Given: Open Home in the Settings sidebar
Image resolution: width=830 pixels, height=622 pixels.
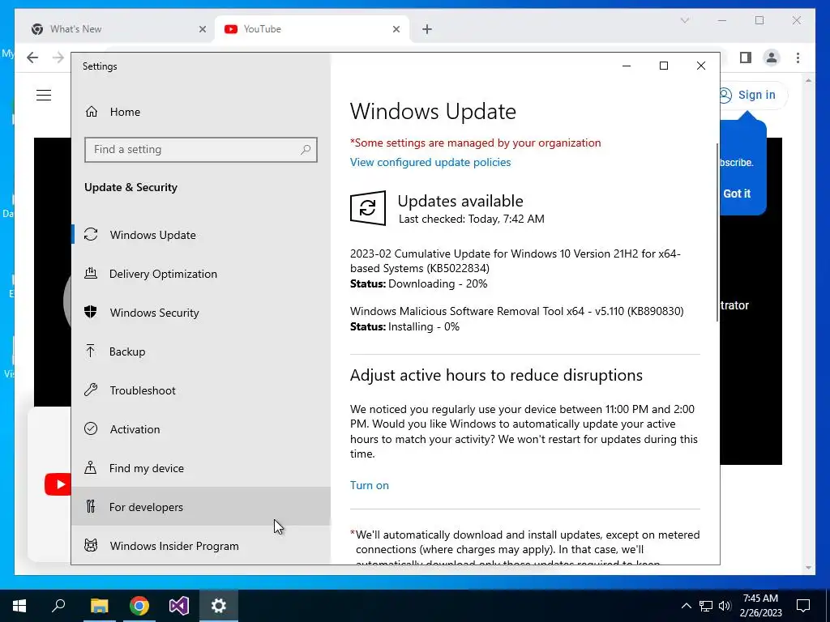Looking at the screenshot, I should [x=201, y=112].
